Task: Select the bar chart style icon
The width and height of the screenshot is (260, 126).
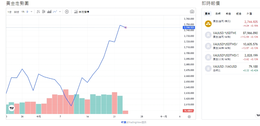Action: click(x=38, y=12)
